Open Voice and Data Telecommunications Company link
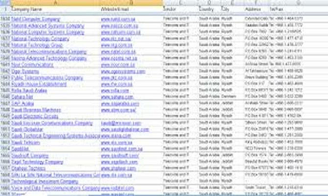 pyautogui.click(x=56, y=188)
